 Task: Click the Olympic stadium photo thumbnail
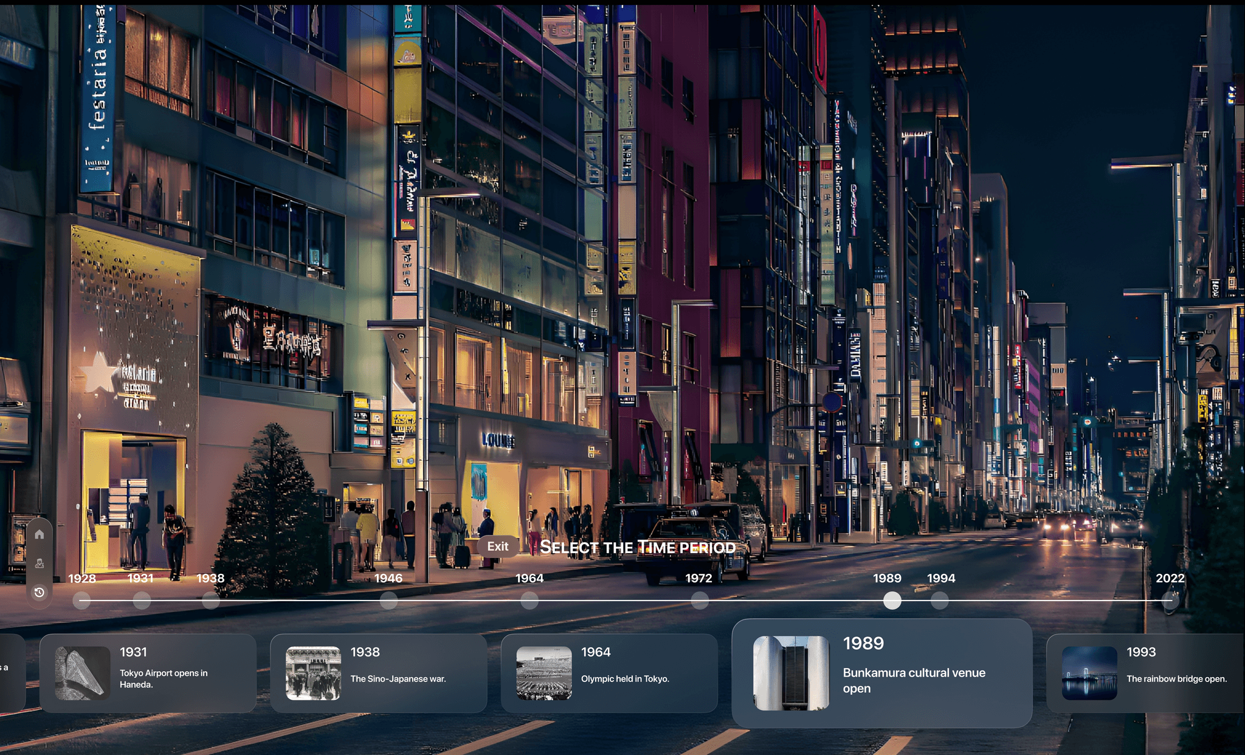click(544, 673)
